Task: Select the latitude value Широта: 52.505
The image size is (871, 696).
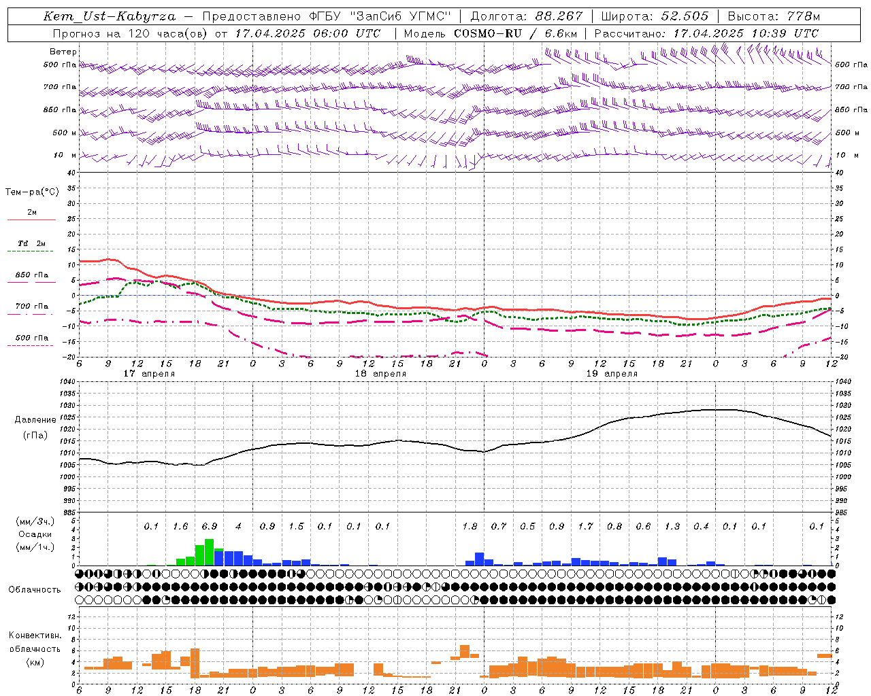Action: point(655,16)
